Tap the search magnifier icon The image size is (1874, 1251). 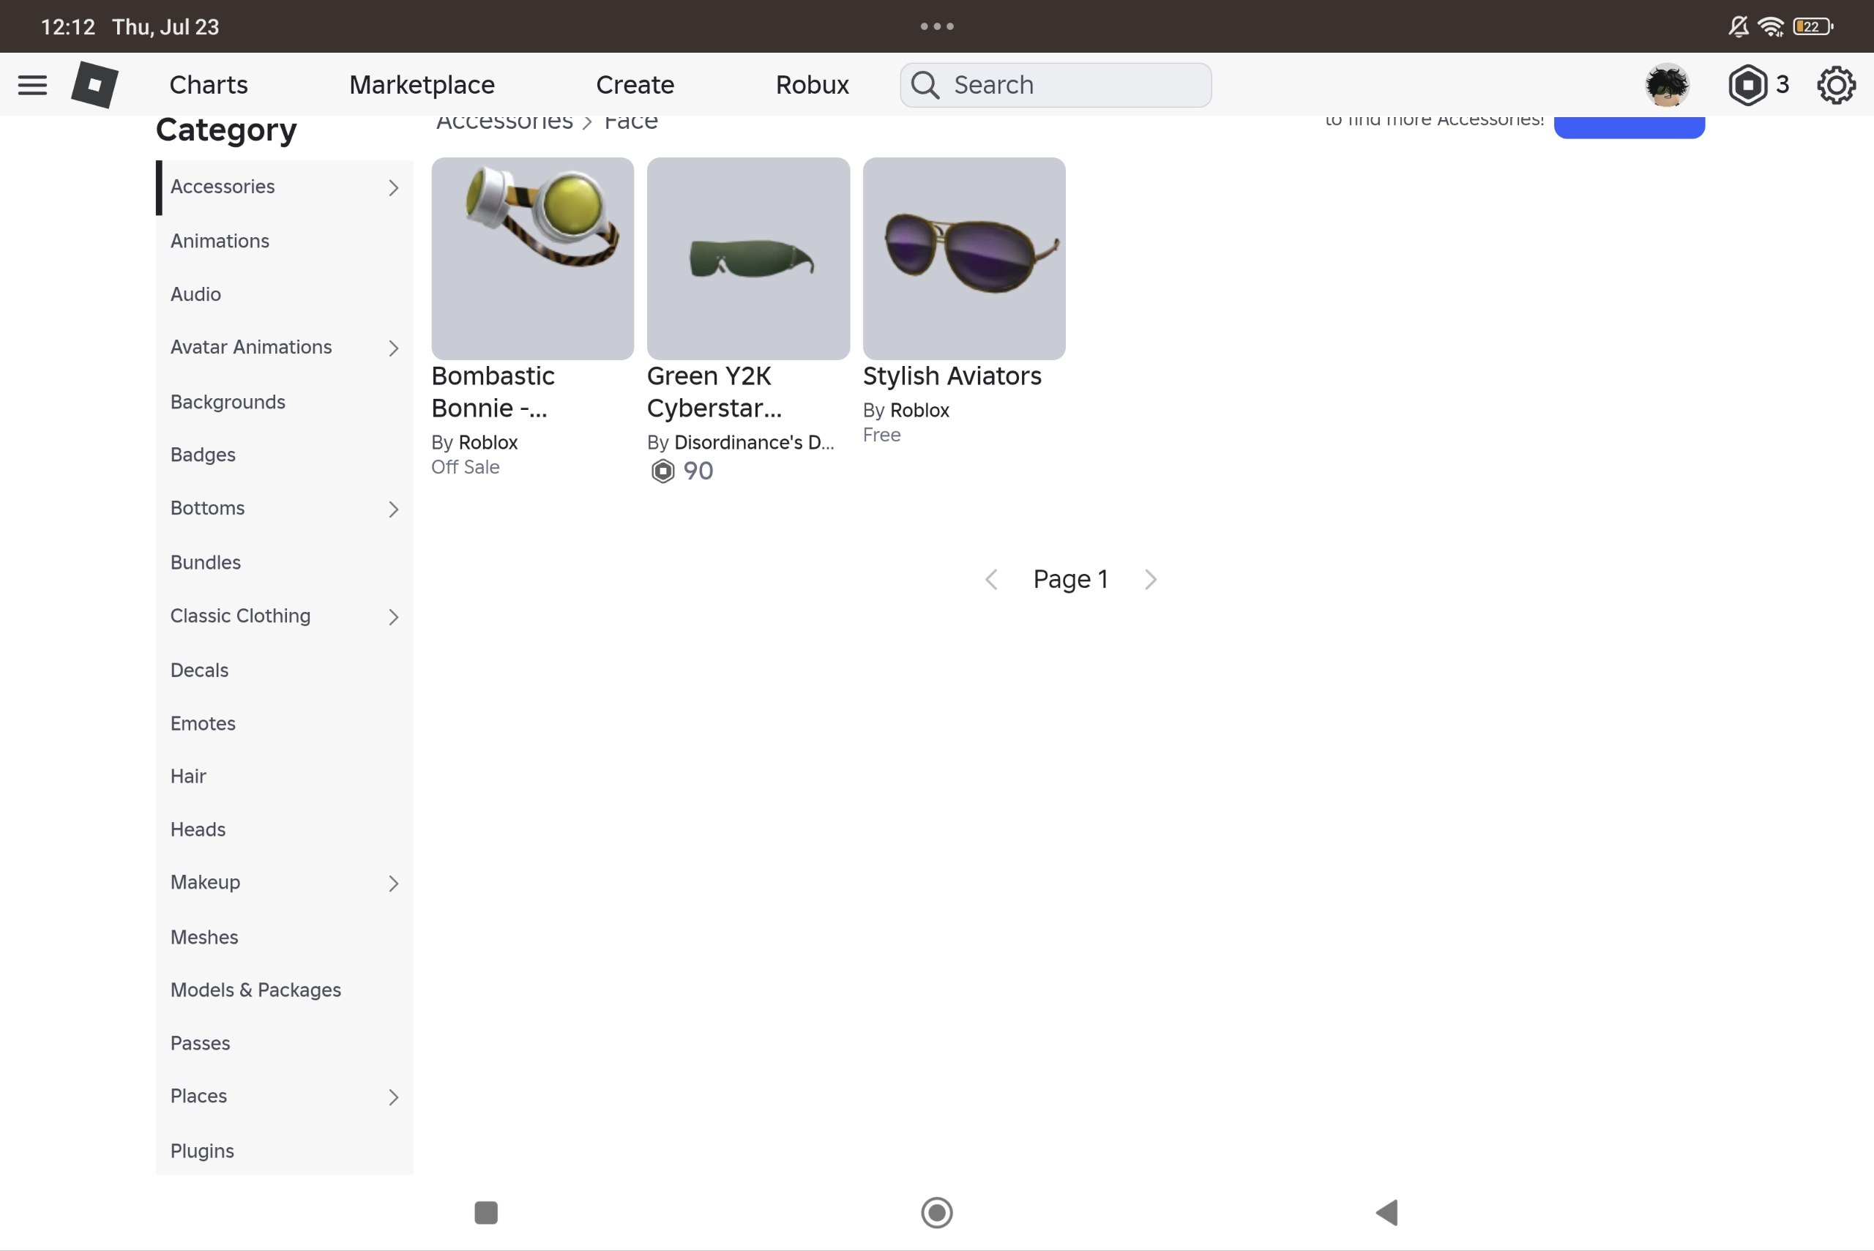[925, 85]
